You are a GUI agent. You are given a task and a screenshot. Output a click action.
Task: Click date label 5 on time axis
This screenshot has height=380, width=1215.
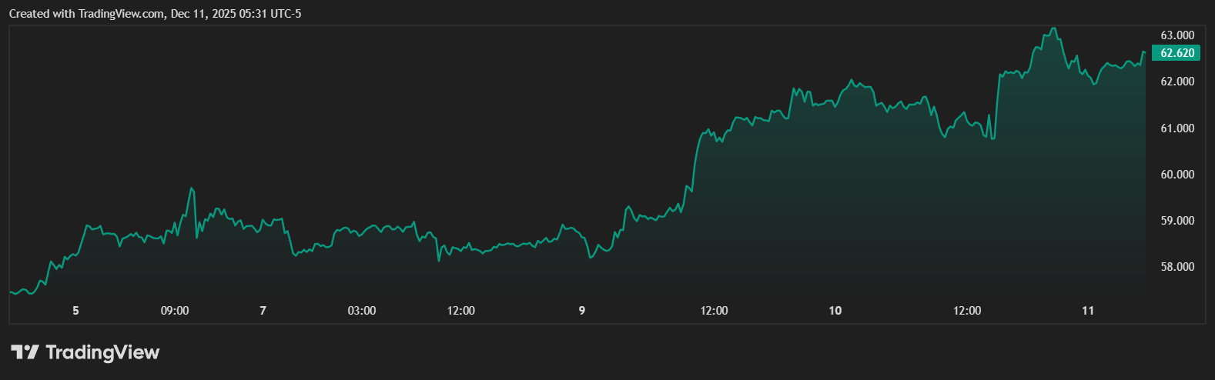pyautogui.click(x=75, y=311)
